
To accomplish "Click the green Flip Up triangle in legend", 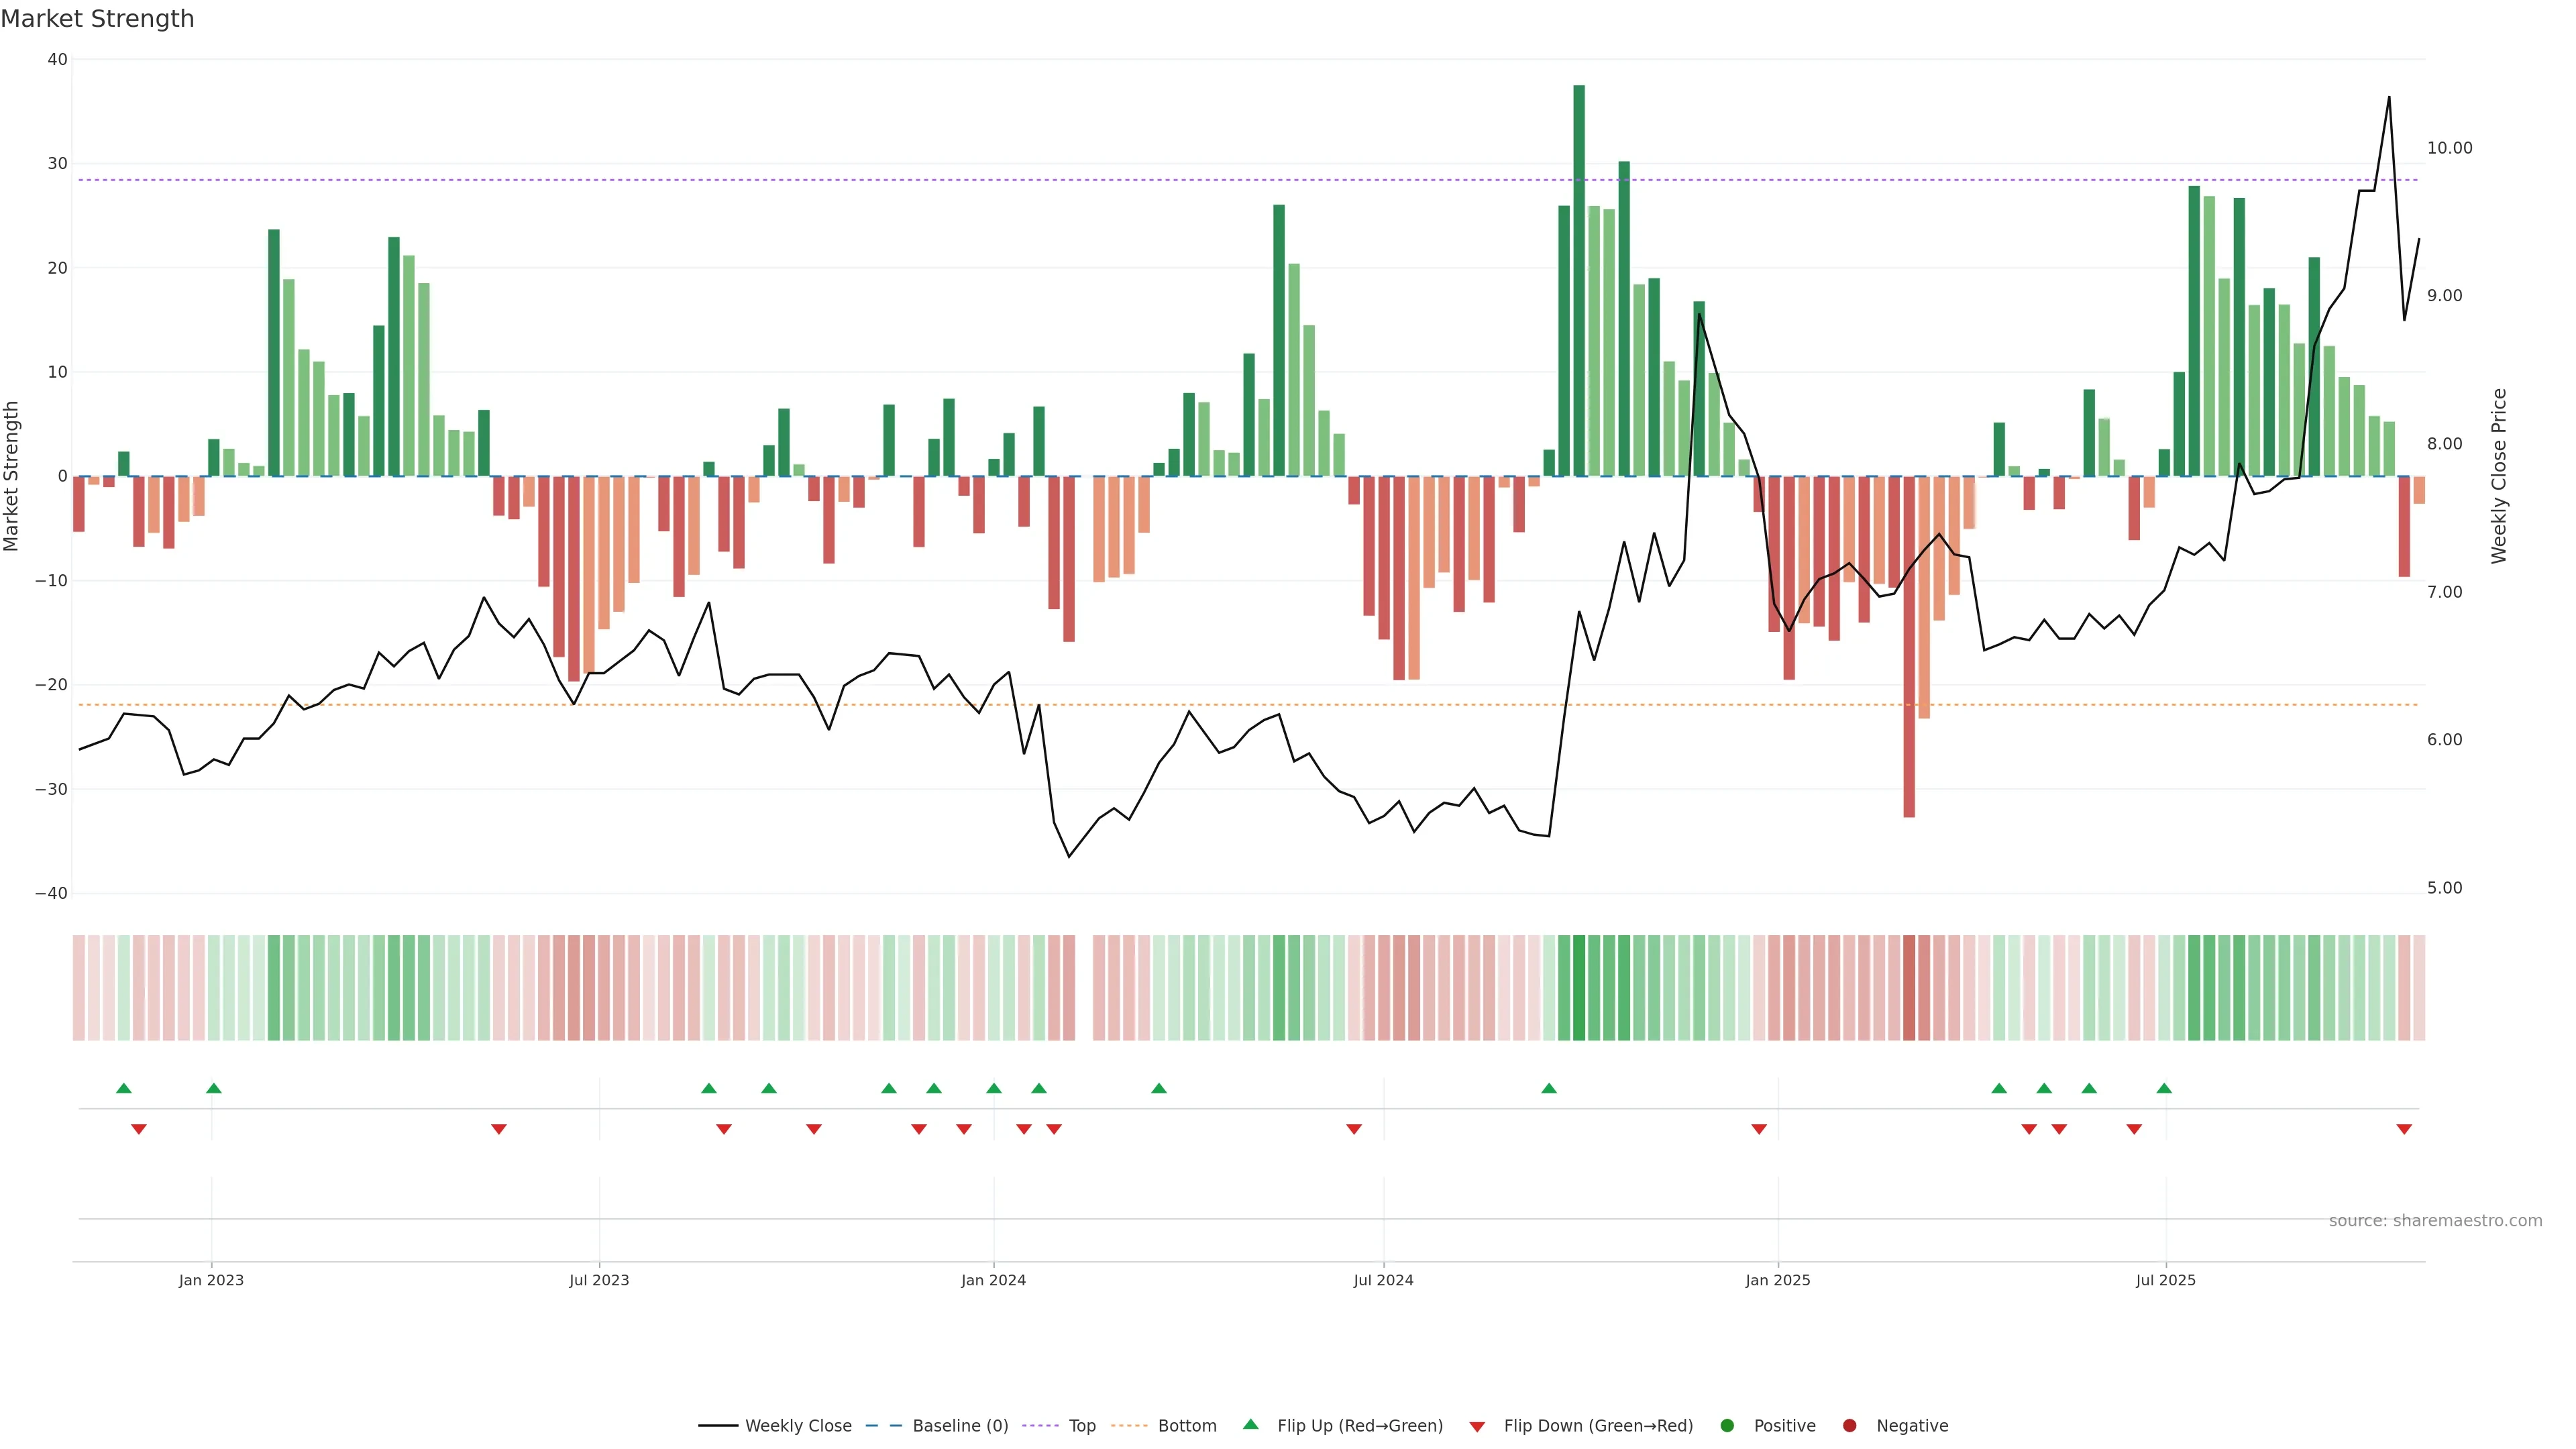I will (x=1250, y=1424).
